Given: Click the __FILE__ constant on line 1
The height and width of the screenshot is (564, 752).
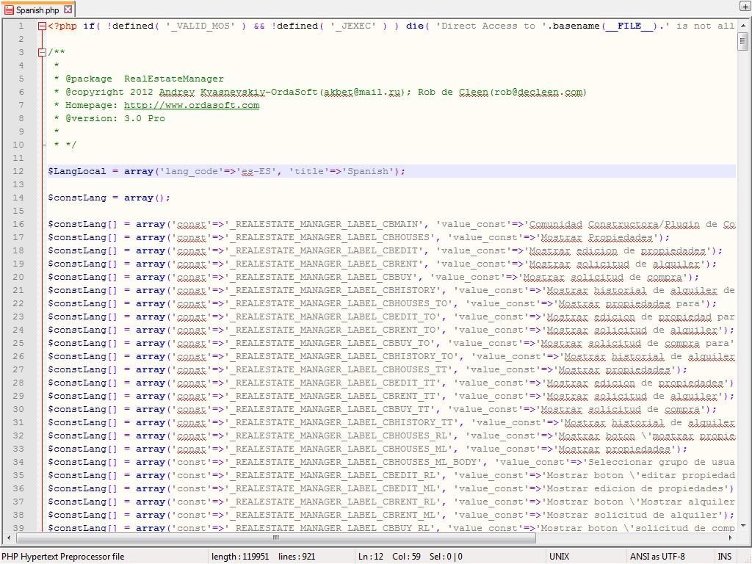Looking at the screenshot, I should click(629, 26).
